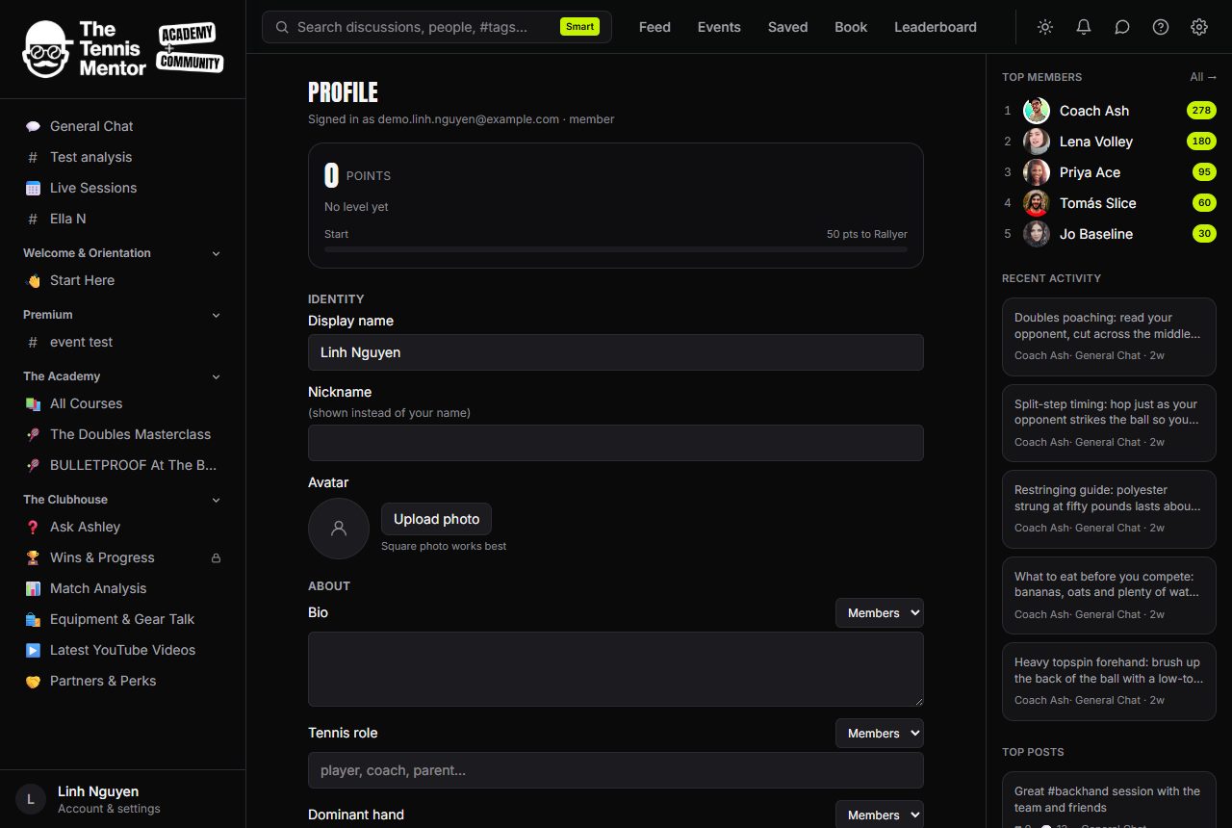Open the Great #backhand session top post
Viewport: 1232px width, 828px height.
[x=1109, y=800]
